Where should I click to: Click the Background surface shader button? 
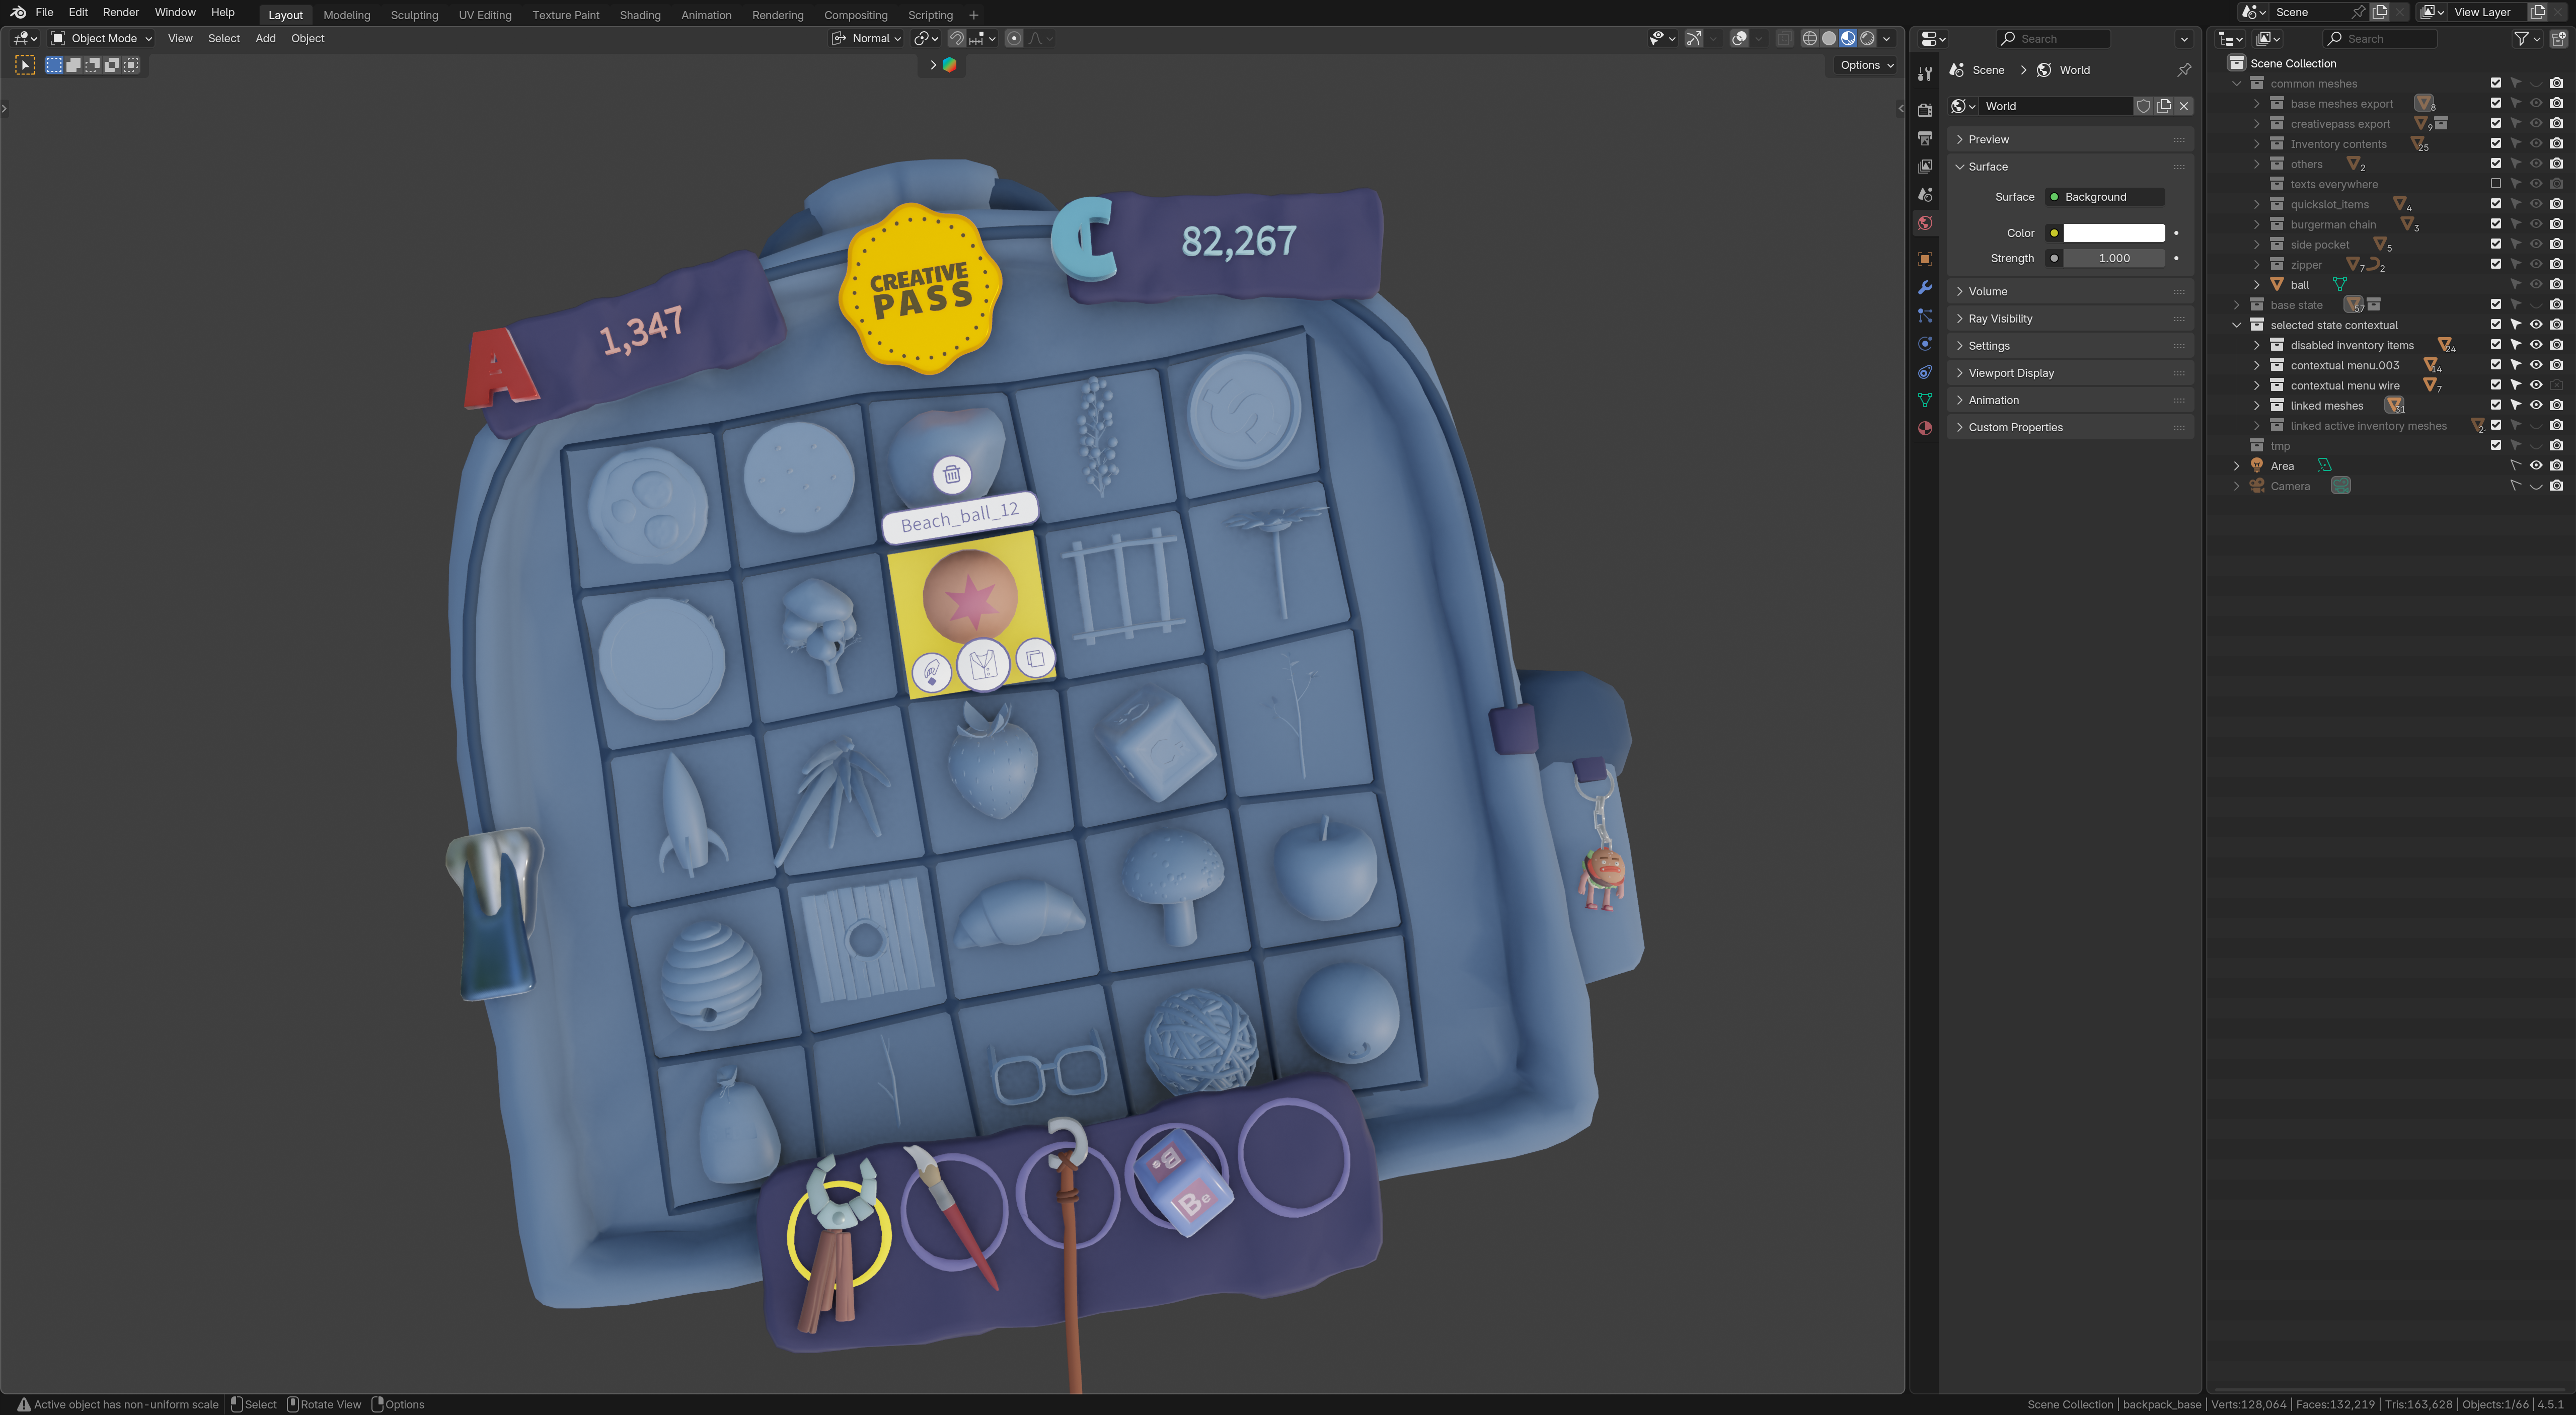2104,197
